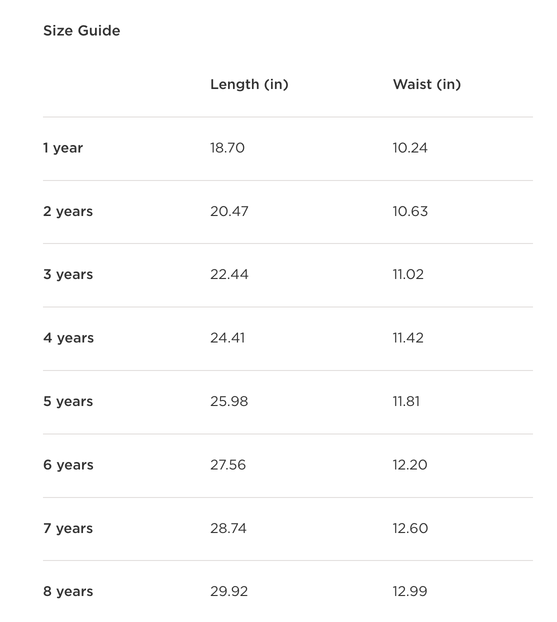Select the 25.98 length value
The width and height of the screenshot is (557, 622).
pos(229,401)
